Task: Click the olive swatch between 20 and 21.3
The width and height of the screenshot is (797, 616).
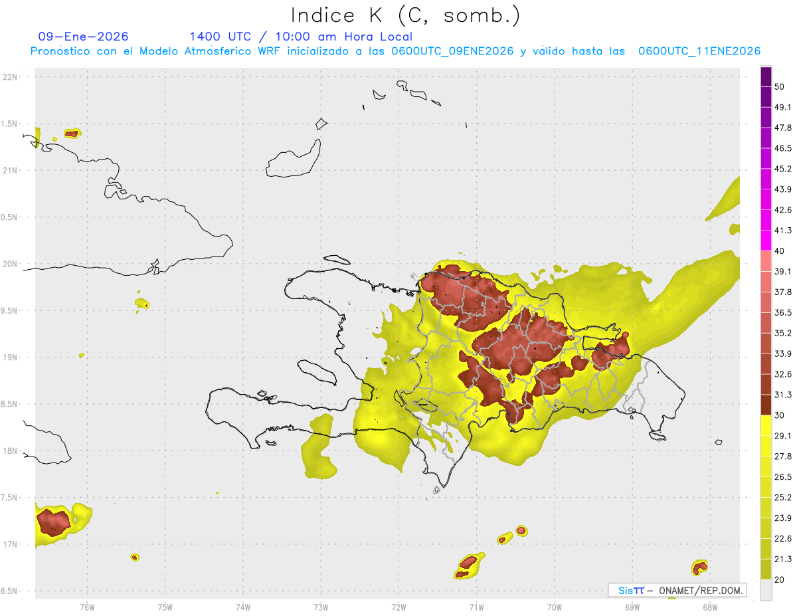Action: pyautogui.click(x=766, y=569)
